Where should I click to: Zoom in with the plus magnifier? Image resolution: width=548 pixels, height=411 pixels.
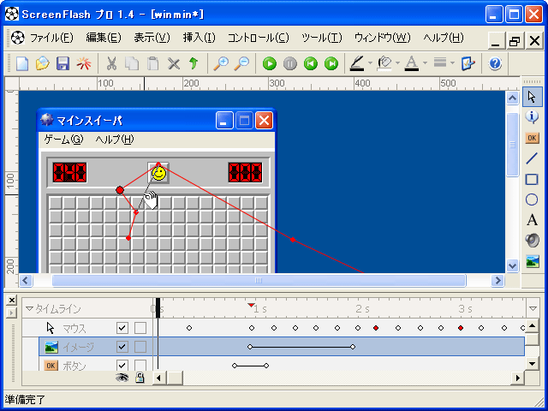(x=221, y=63)
